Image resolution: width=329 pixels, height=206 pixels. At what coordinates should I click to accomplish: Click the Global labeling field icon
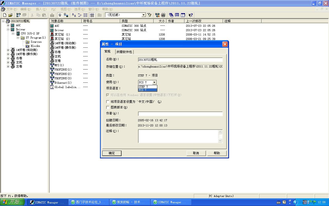(x=52, y=87)
